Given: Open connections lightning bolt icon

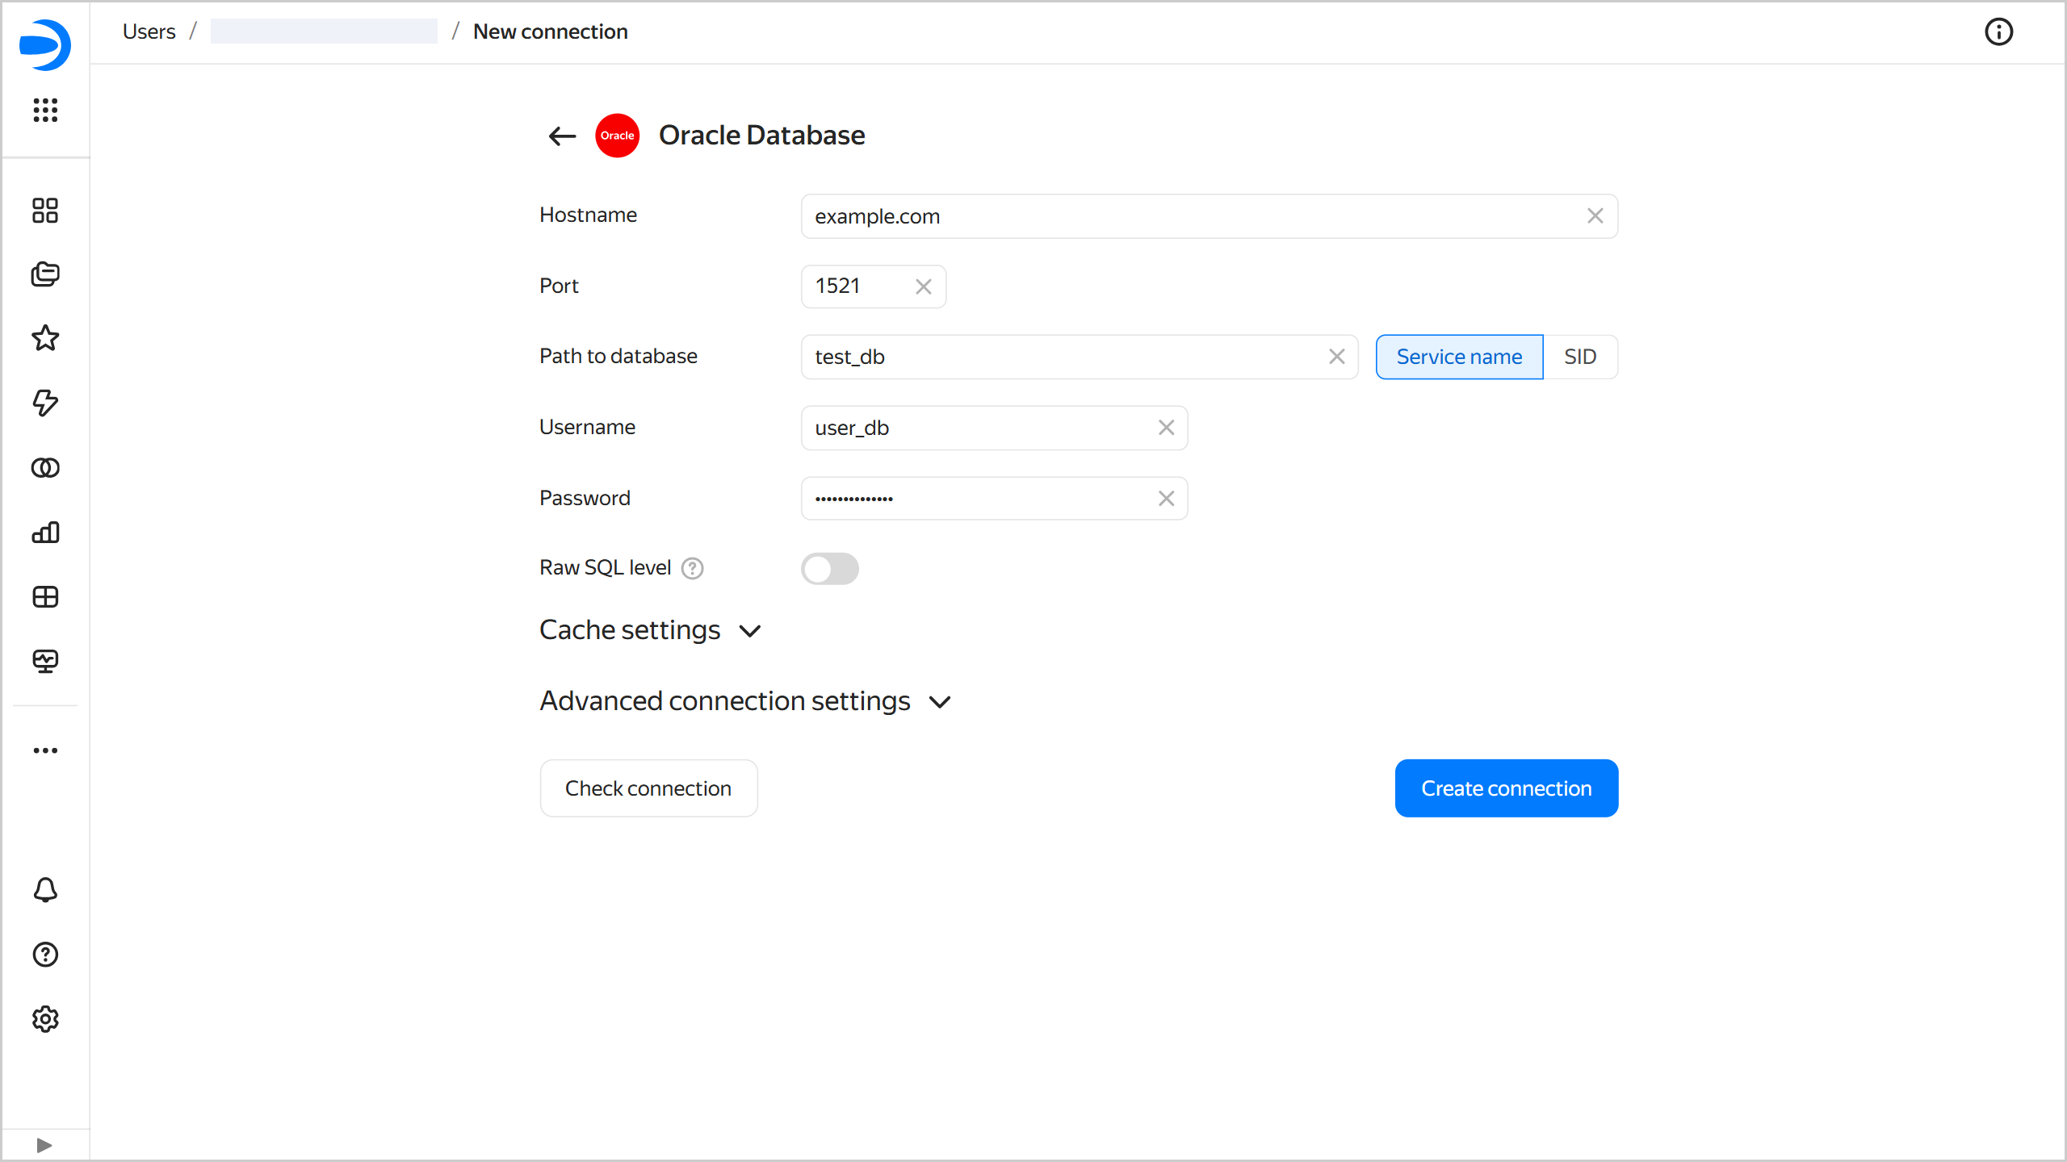Looking at the screenshot, I should pyautogui.click(x=45, y=403).
